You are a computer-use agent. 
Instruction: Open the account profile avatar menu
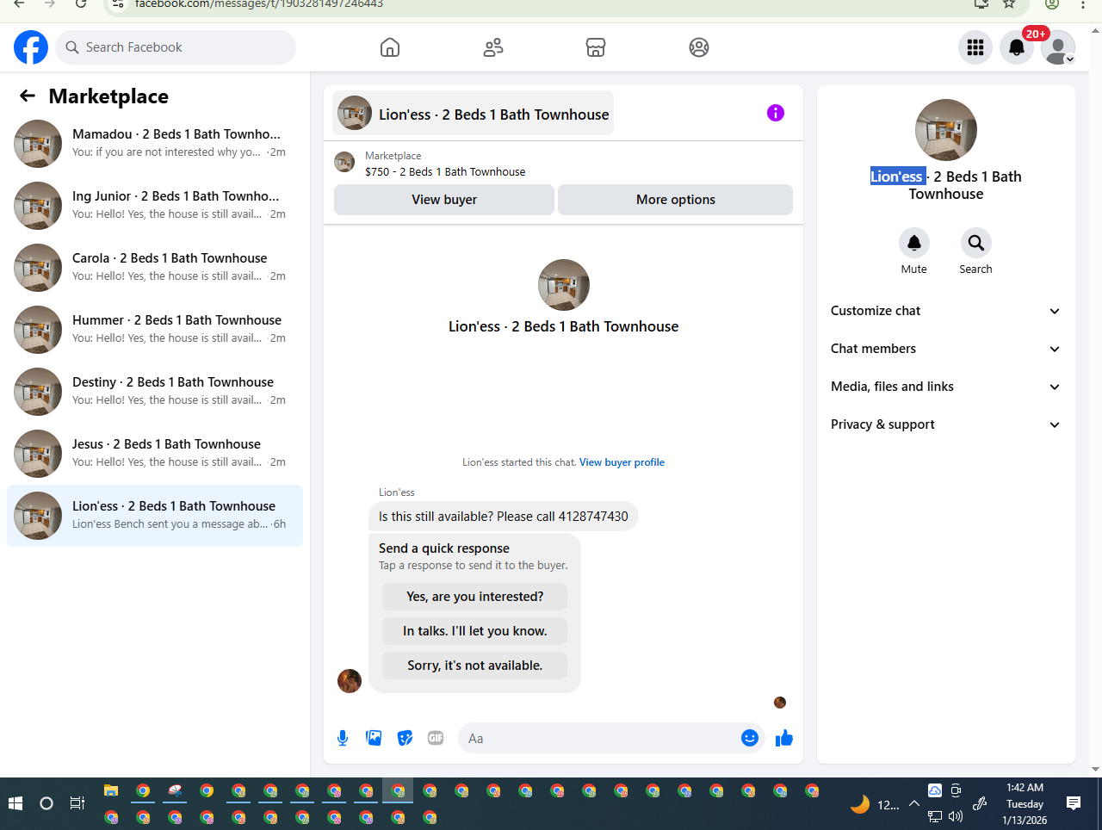[1058, 47]
